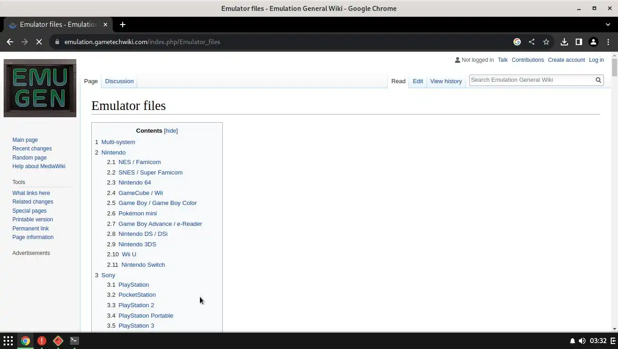This screenshot has width=618, height=349.
Task: Jump to PlayStation Portable section
Action: point(145,316)
